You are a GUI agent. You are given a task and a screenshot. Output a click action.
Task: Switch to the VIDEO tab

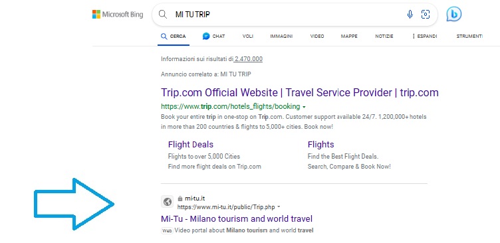tap(317, 37)
